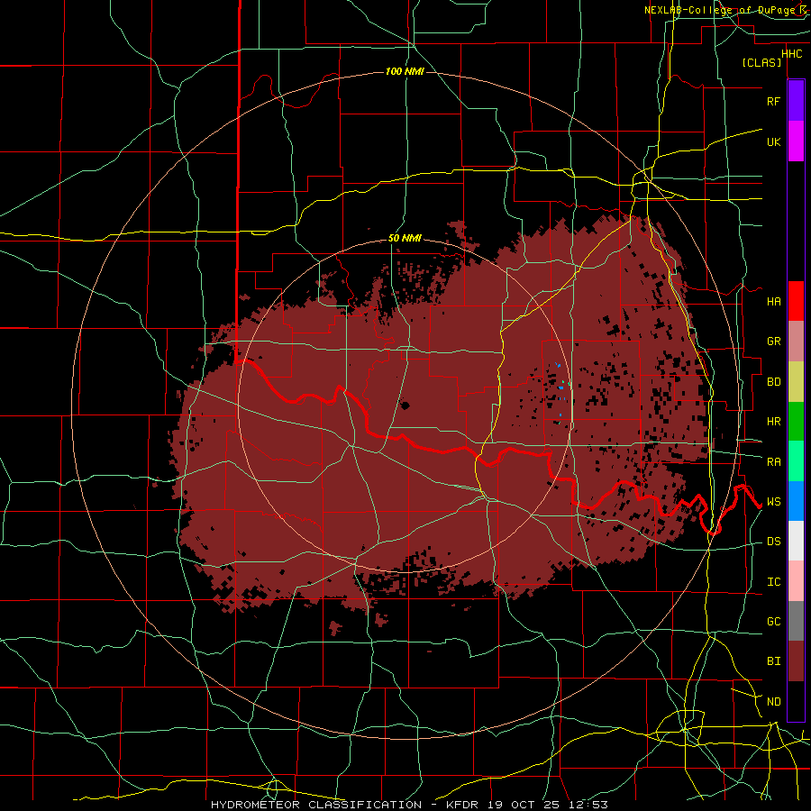Screen dimensions: 811x811
Task: Click the 'BD' legend label
Action: [773, 382]
